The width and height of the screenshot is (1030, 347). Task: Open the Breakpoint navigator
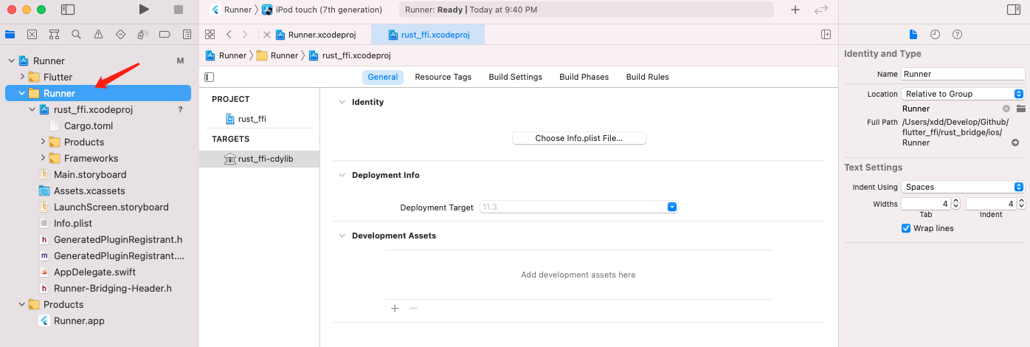click(x=165, y=34)
